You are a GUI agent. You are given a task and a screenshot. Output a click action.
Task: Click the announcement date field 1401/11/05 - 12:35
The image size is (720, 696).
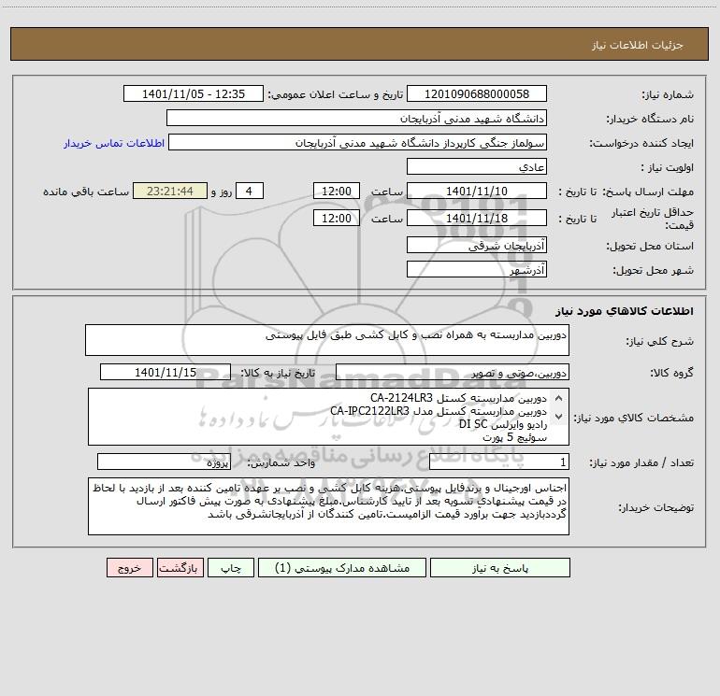click(x=194, y=94)
